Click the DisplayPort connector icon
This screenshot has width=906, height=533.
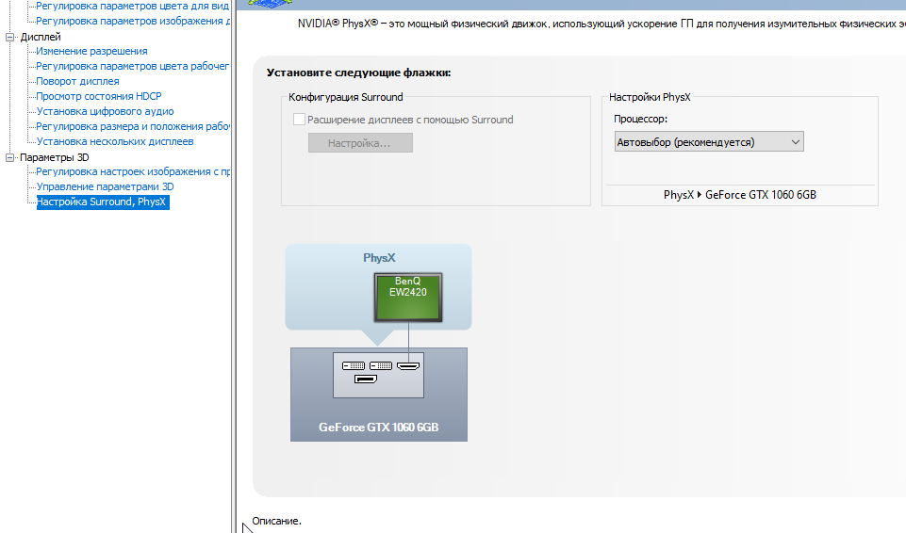pos(366,380)
